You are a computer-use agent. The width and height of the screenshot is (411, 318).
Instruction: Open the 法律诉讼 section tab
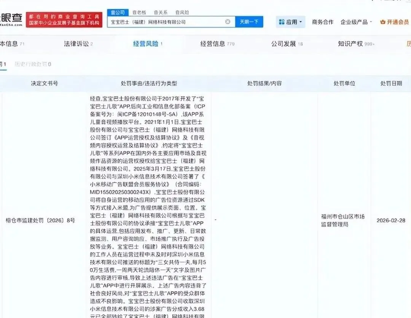(78, 44)
